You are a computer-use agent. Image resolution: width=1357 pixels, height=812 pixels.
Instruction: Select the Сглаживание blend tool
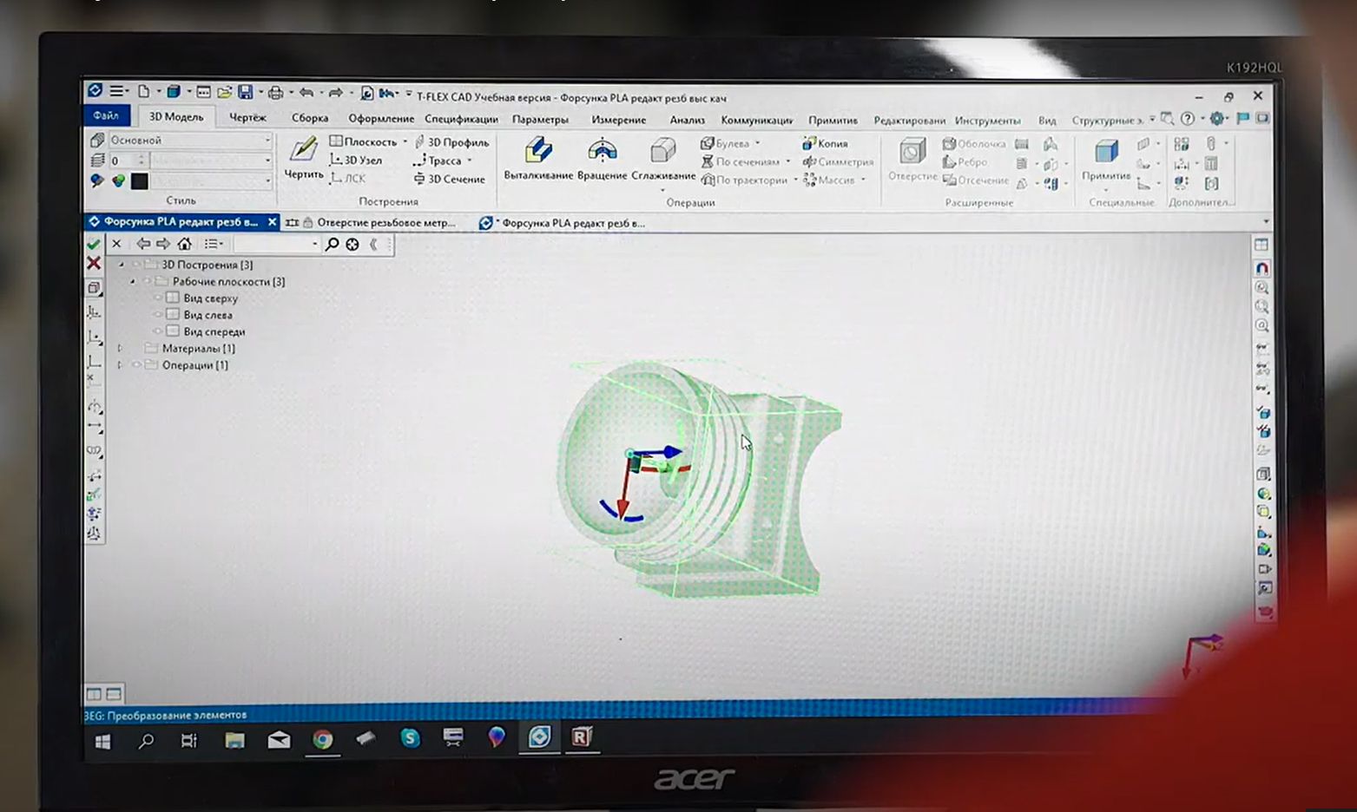pos(663,158)
